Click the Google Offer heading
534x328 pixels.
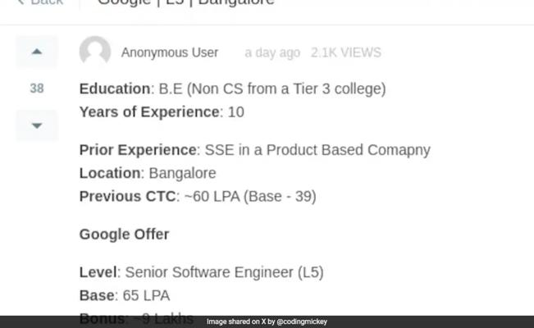124,235
